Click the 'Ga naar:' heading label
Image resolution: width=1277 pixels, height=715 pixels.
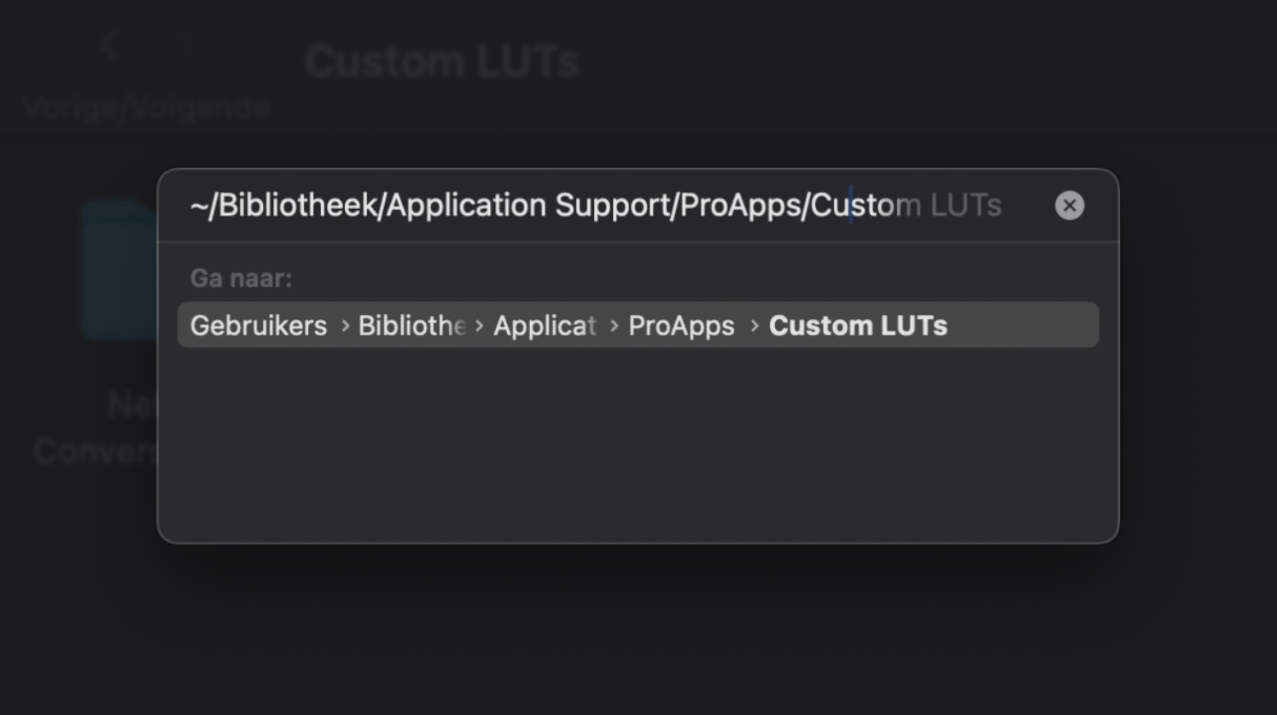pyautogui.click(x=241, y=278)
